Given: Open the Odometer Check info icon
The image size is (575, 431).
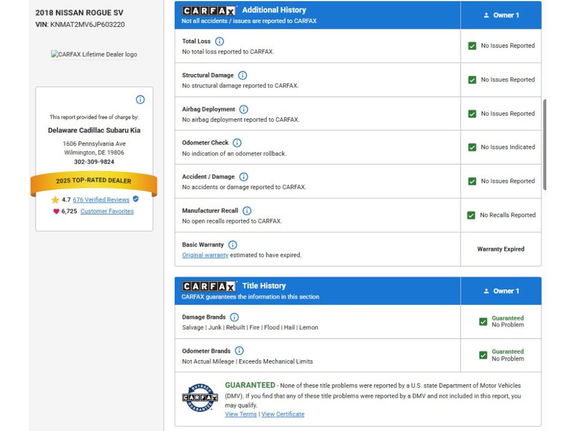Looking at the screenshot, I should pyautogui.click(x=237, y=143).
